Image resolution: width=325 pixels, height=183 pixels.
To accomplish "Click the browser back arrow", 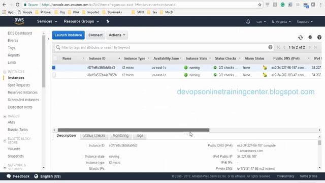I will click(4, 5).
